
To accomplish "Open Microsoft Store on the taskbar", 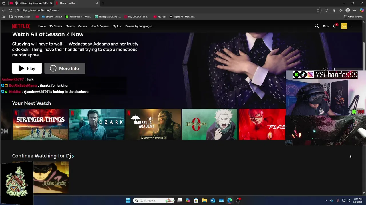I will click(196, 200).
